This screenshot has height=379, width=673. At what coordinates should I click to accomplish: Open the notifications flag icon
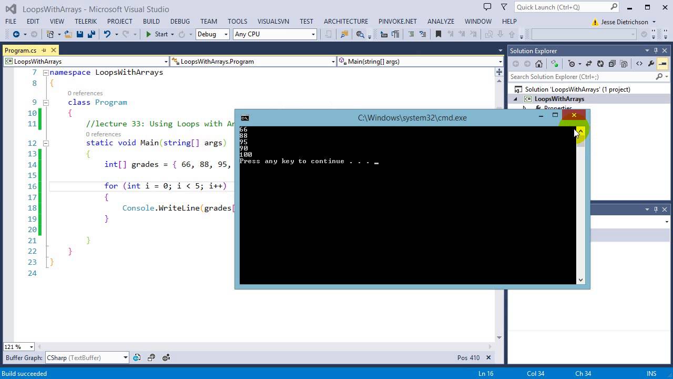point(504,7)
